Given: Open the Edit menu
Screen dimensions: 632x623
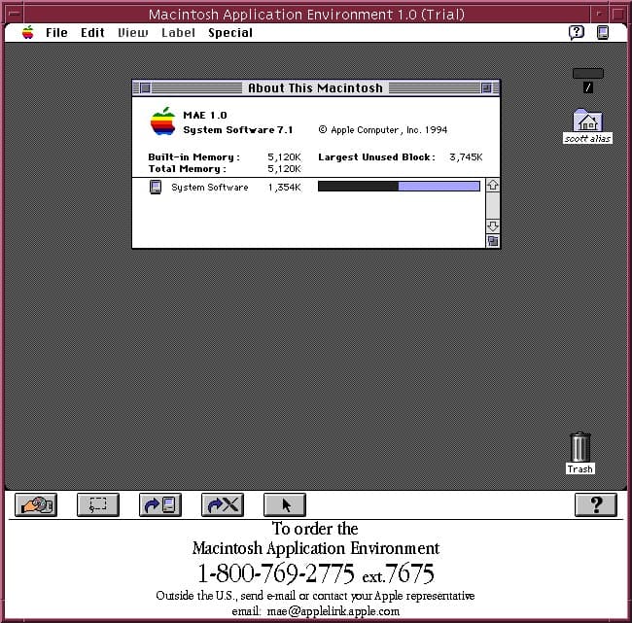Looking at the screenshot, I should (x=92, y=33).
